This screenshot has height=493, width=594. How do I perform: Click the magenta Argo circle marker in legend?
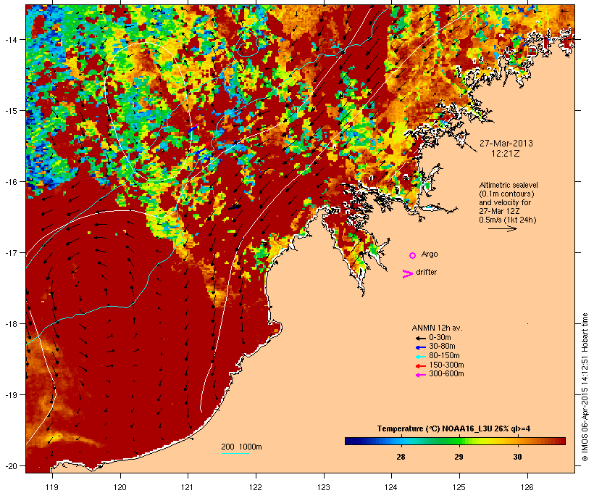coord(412,256)
